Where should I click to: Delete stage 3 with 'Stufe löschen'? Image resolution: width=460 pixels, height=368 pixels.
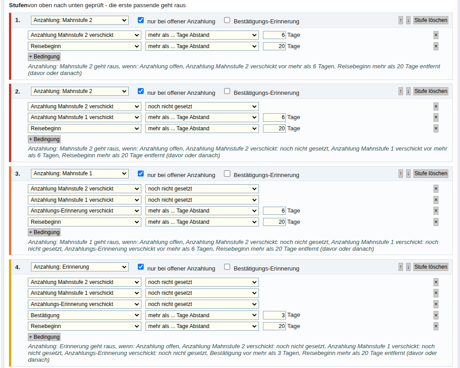(431, 173)
